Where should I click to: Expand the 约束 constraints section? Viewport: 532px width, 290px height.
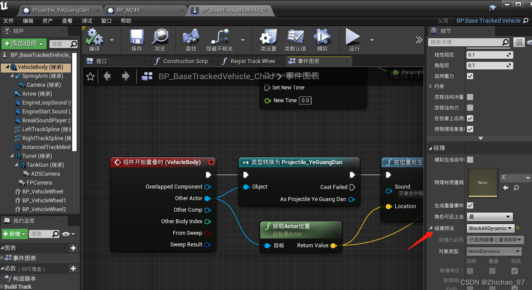pos(431,86)
